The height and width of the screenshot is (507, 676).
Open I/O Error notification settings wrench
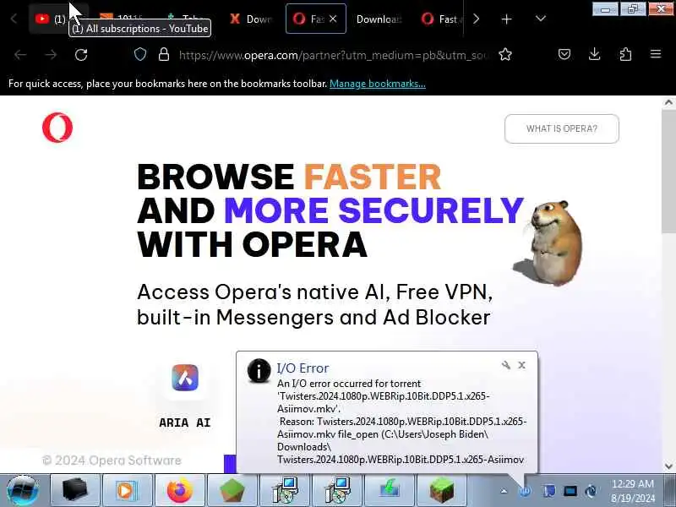[x=505, y=366]
